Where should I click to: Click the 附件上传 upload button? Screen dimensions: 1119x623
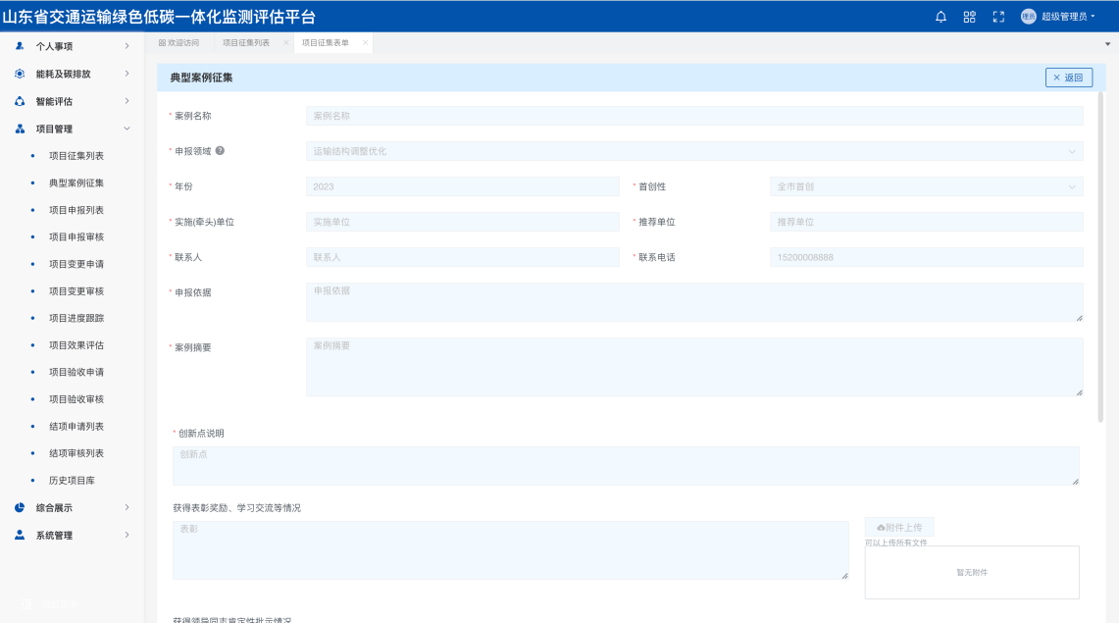pyautogui.click(x=898, y=527)
